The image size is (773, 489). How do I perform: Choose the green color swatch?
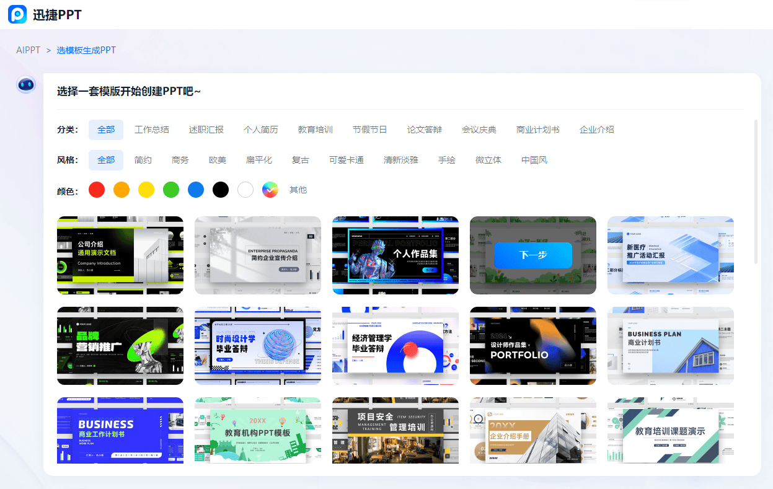(171, 190)
